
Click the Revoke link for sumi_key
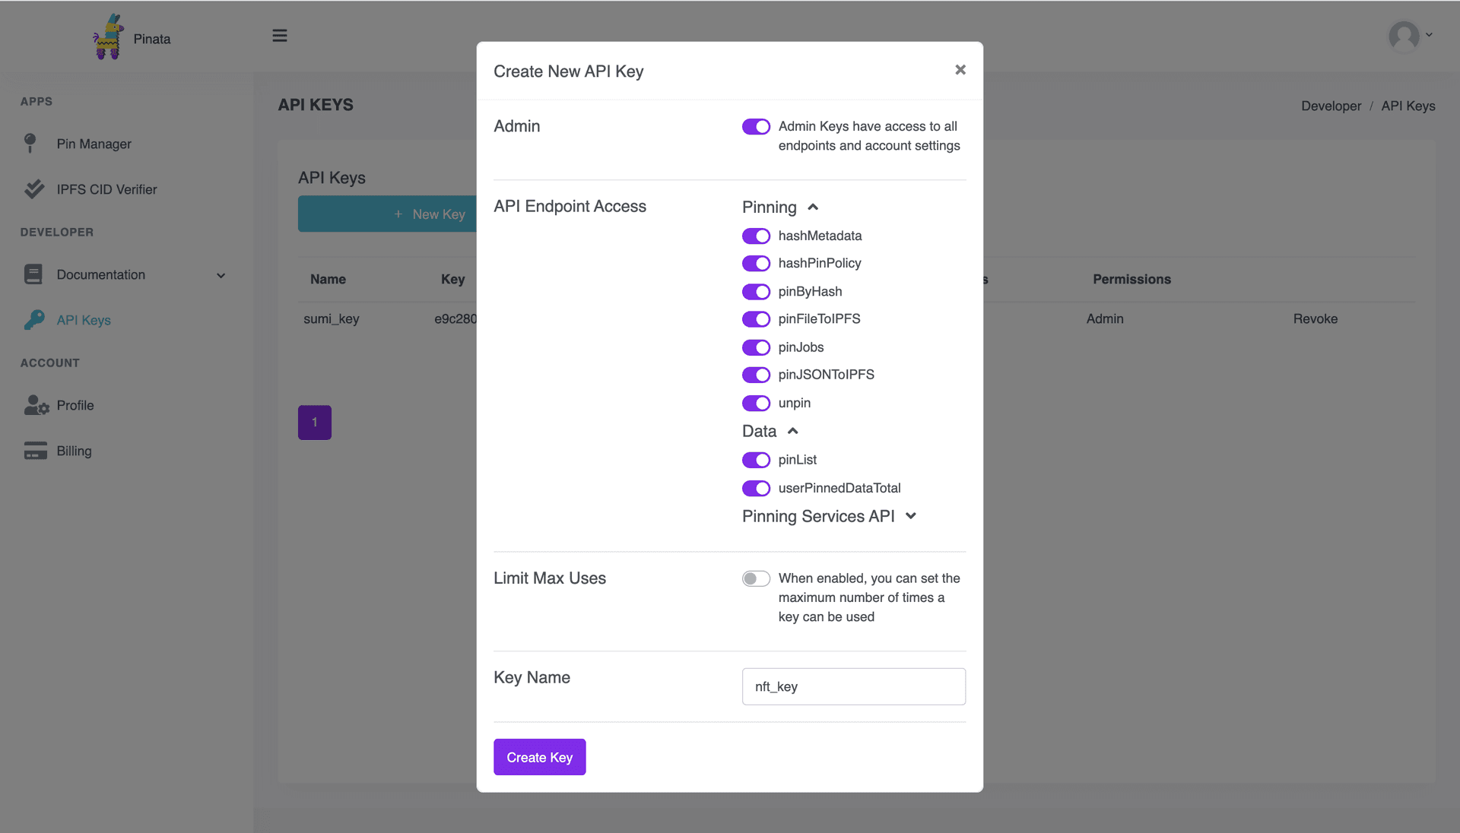coord(1315,318)
